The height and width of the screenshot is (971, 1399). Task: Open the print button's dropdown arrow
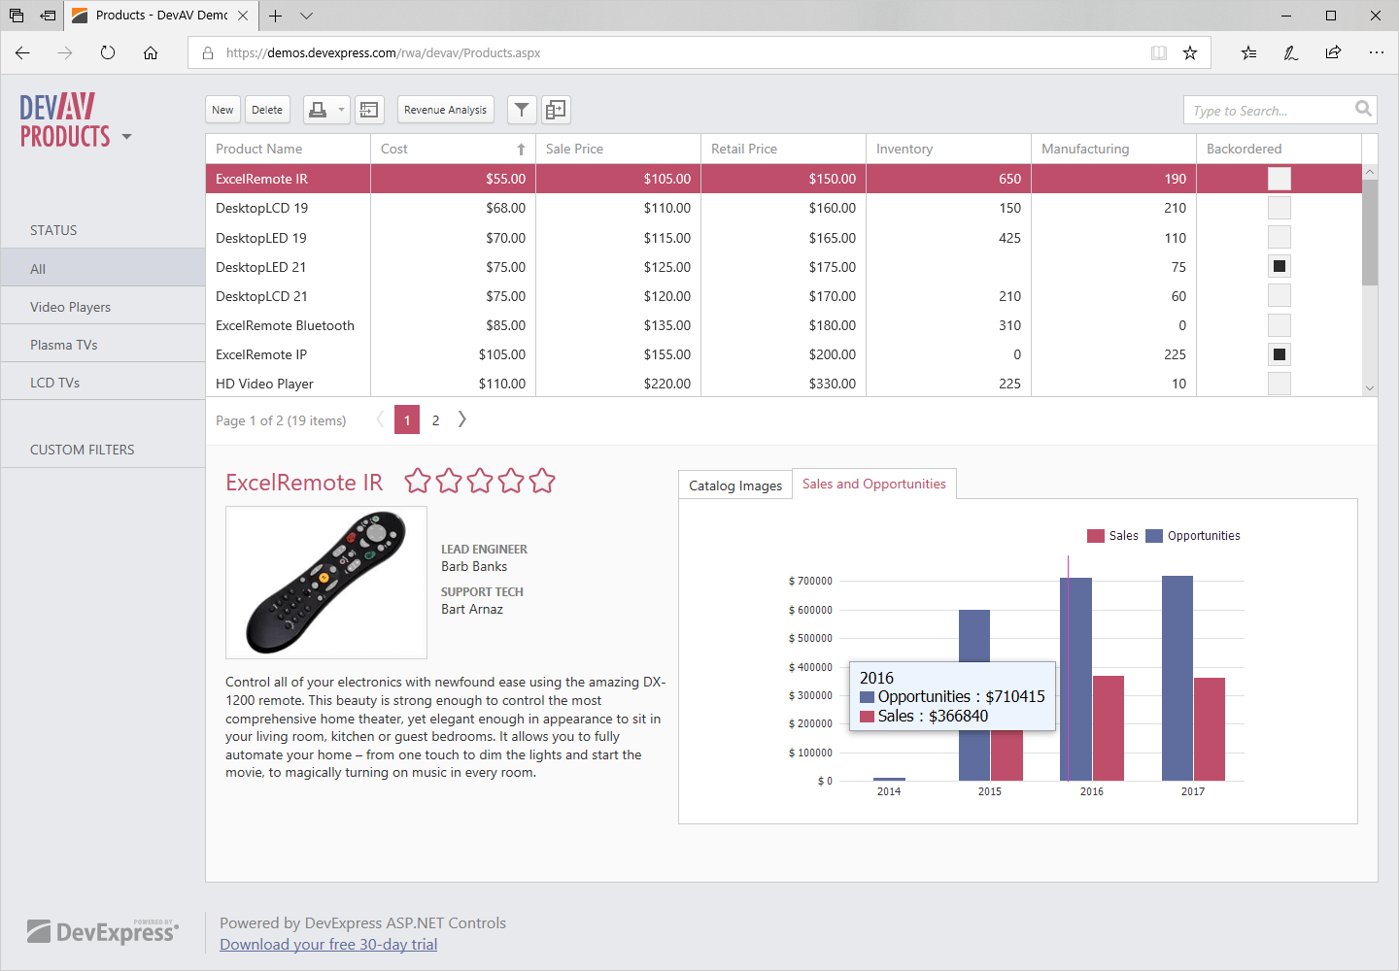point(339,110)
